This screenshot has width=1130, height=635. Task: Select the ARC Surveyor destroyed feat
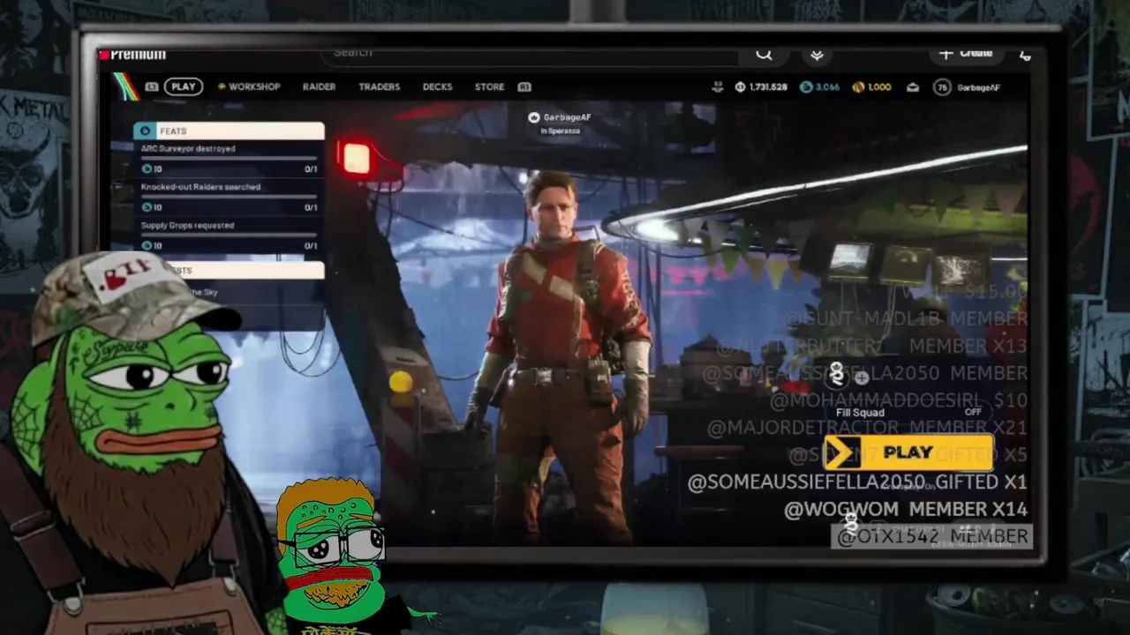229,159
